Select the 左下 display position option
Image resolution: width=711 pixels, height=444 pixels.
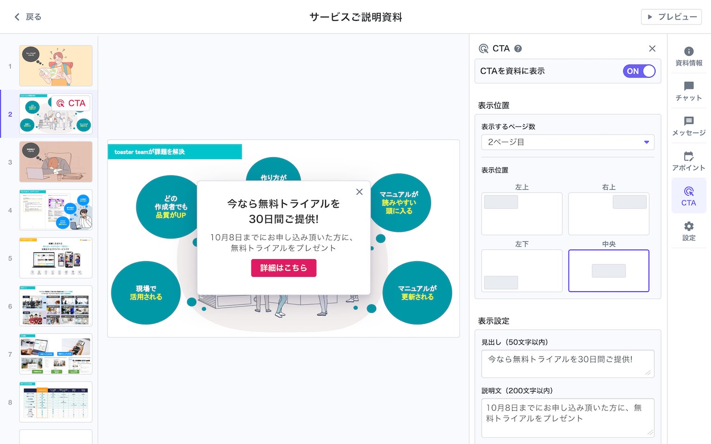[522, 270]
